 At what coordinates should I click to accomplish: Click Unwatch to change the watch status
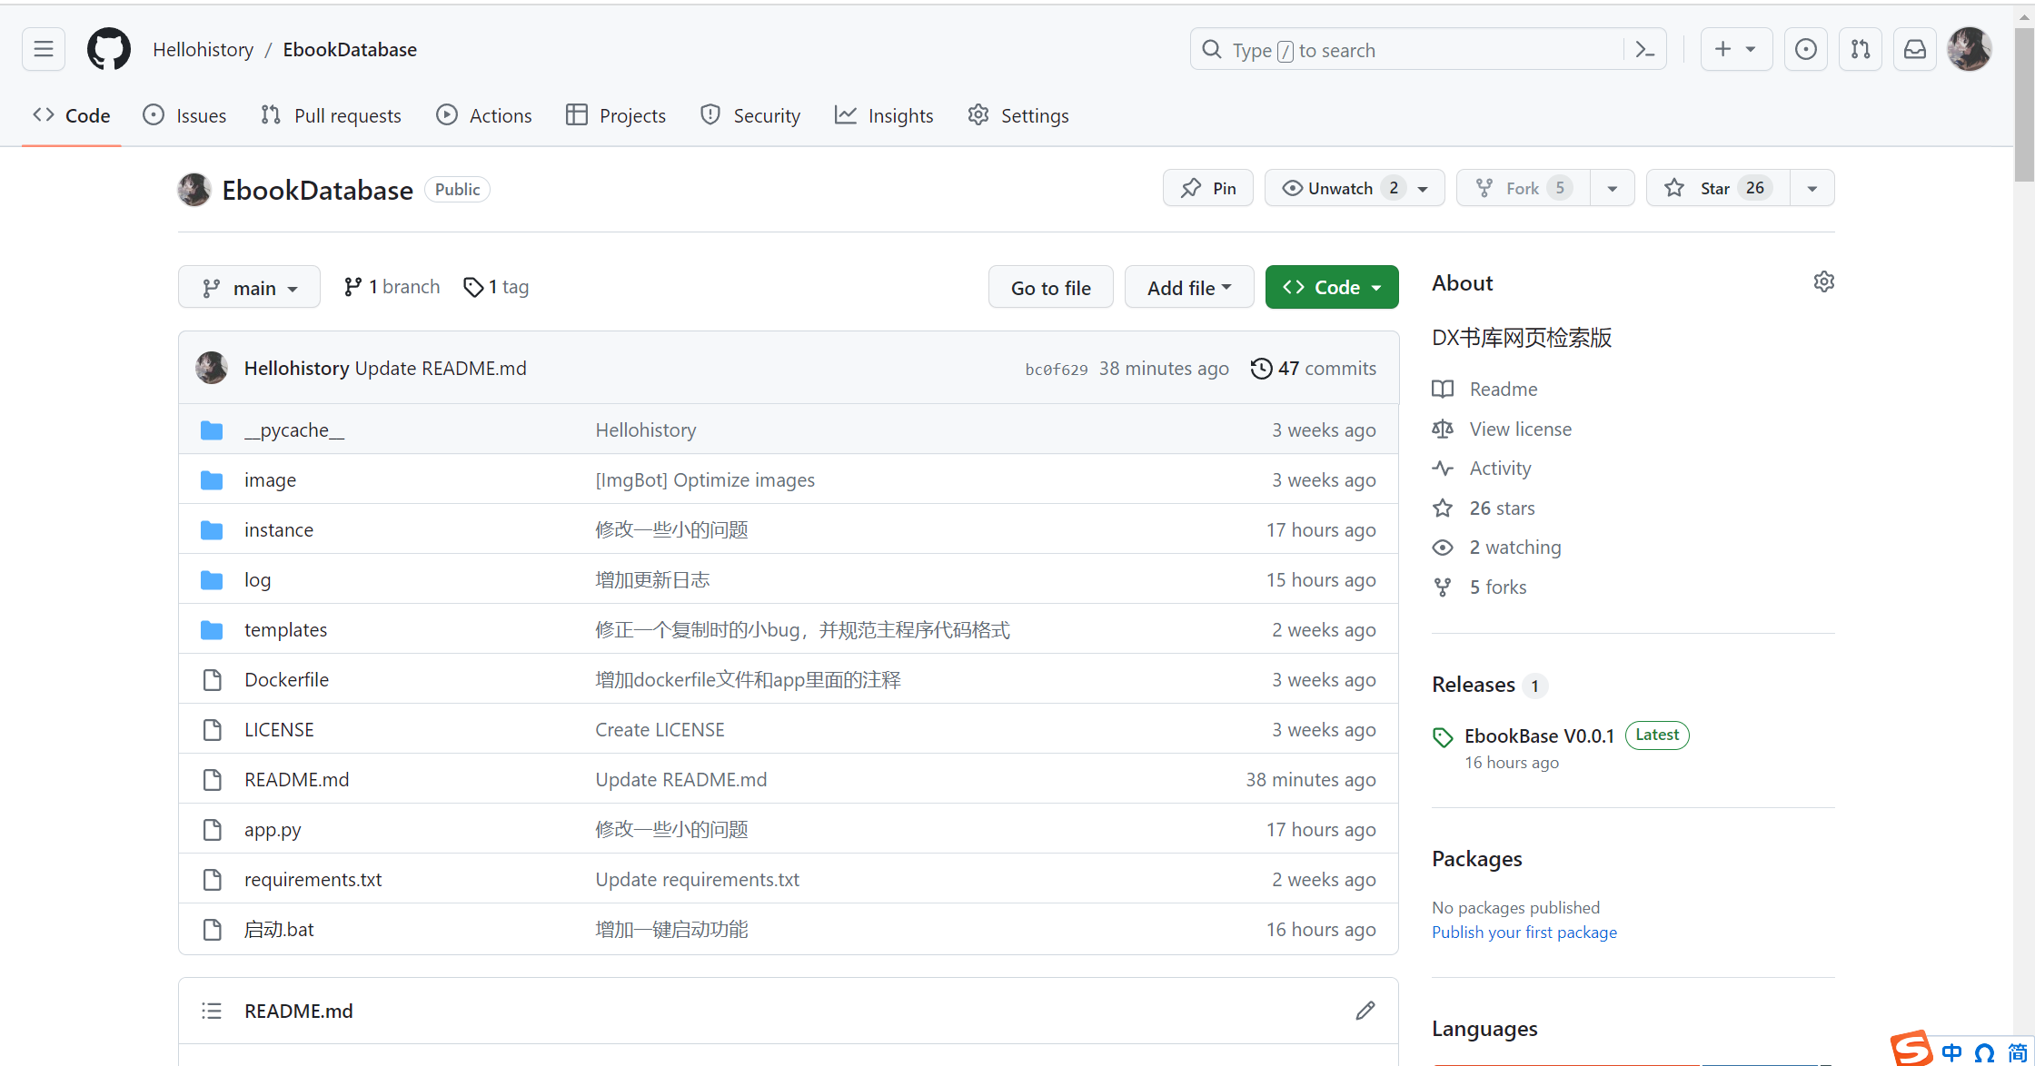1355,188
